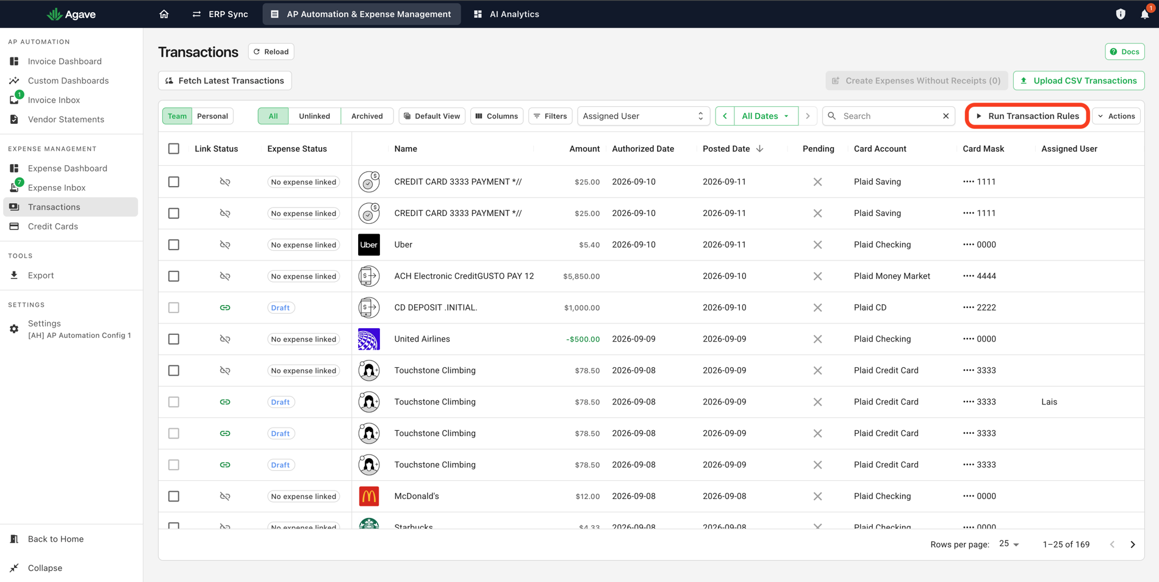The height and width of the screenshot is (582, 1159).
Task: Click Upload CSV Transactions
Action: pyautogui.click(x=1078, y=81)
